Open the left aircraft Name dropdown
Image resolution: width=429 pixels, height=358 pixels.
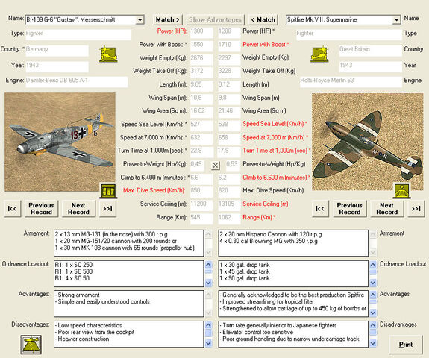140,20
